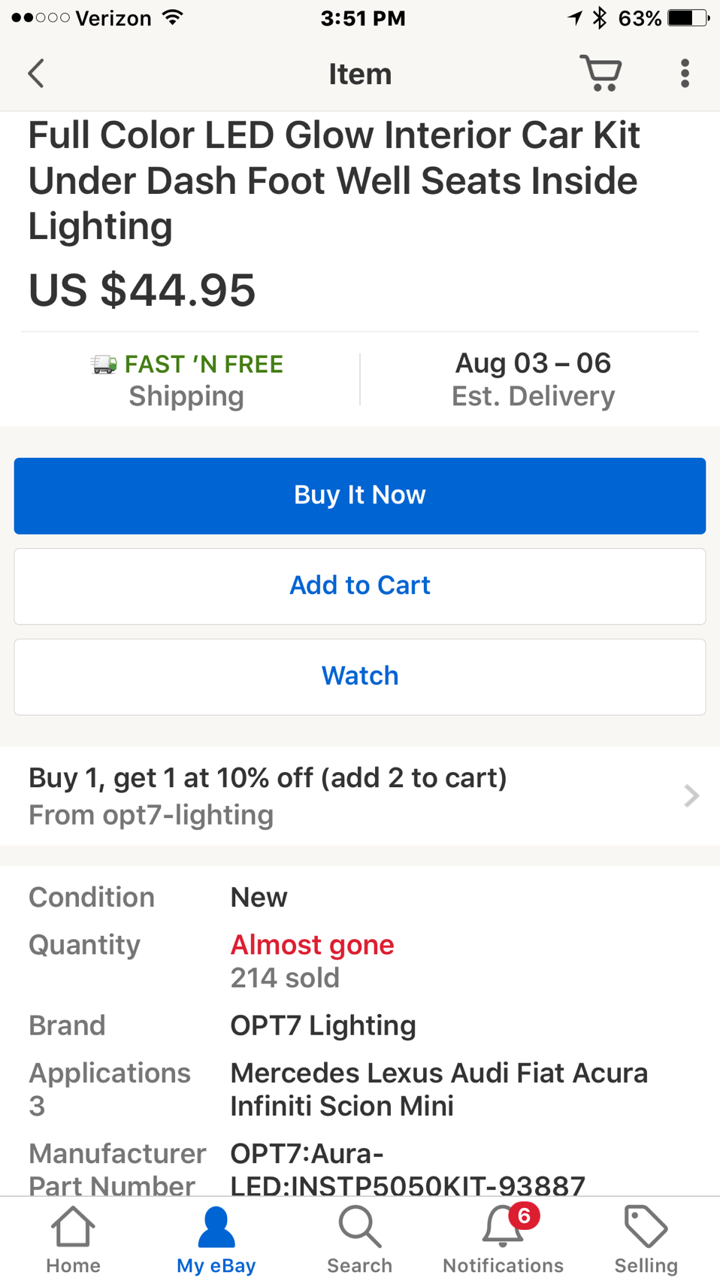Viewport: 720px width, 1281px height.
Task: Toggle Watch for this item
Action: 360,677
